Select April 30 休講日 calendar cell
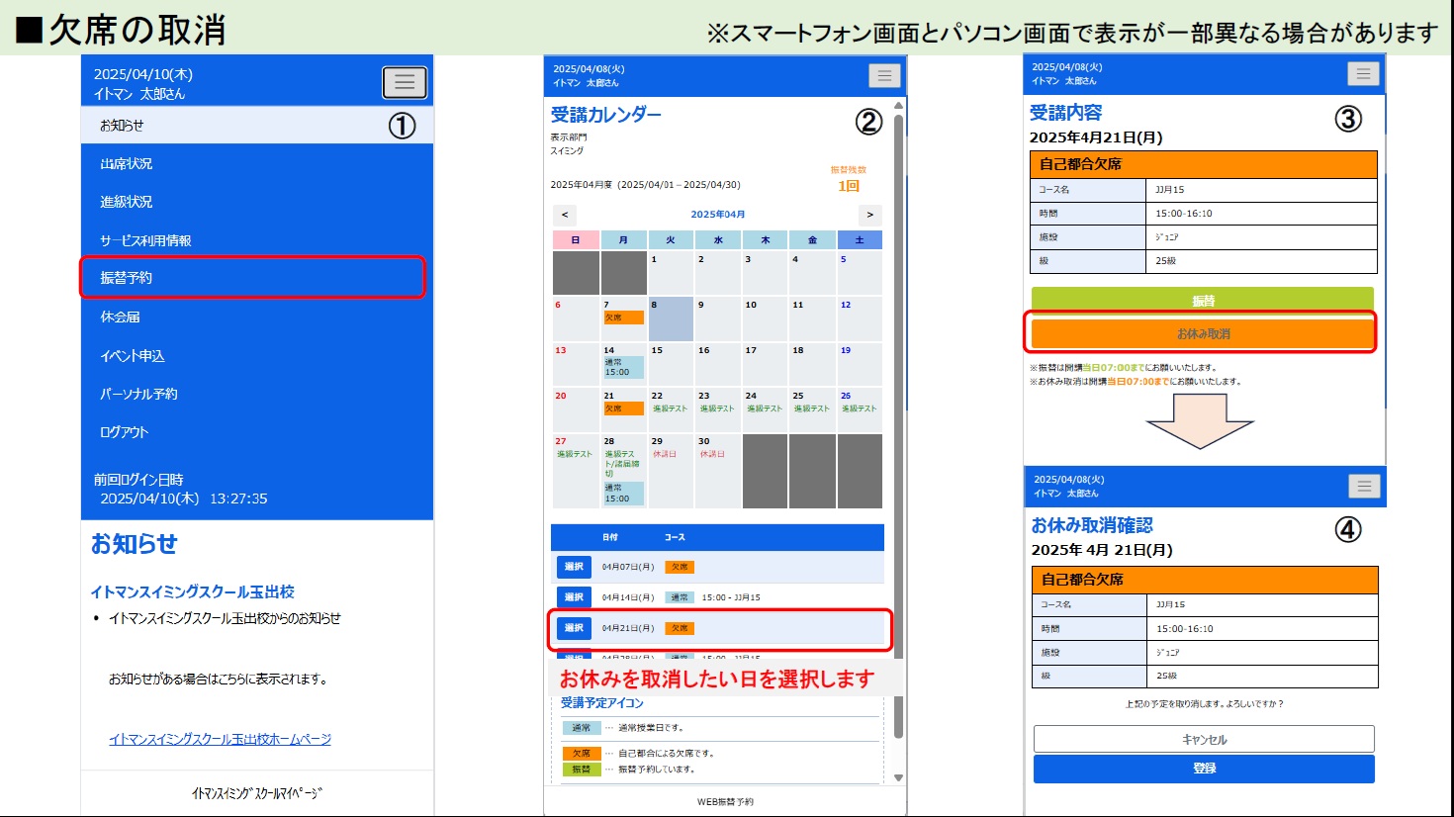Screen dimensions: 1454x817 point(718,471)
